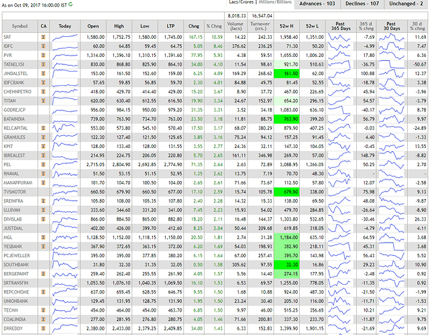Open corporate action icon for IBREALEST
The height and width of the screenshot is (335, 432).
[x=43, y=155]
